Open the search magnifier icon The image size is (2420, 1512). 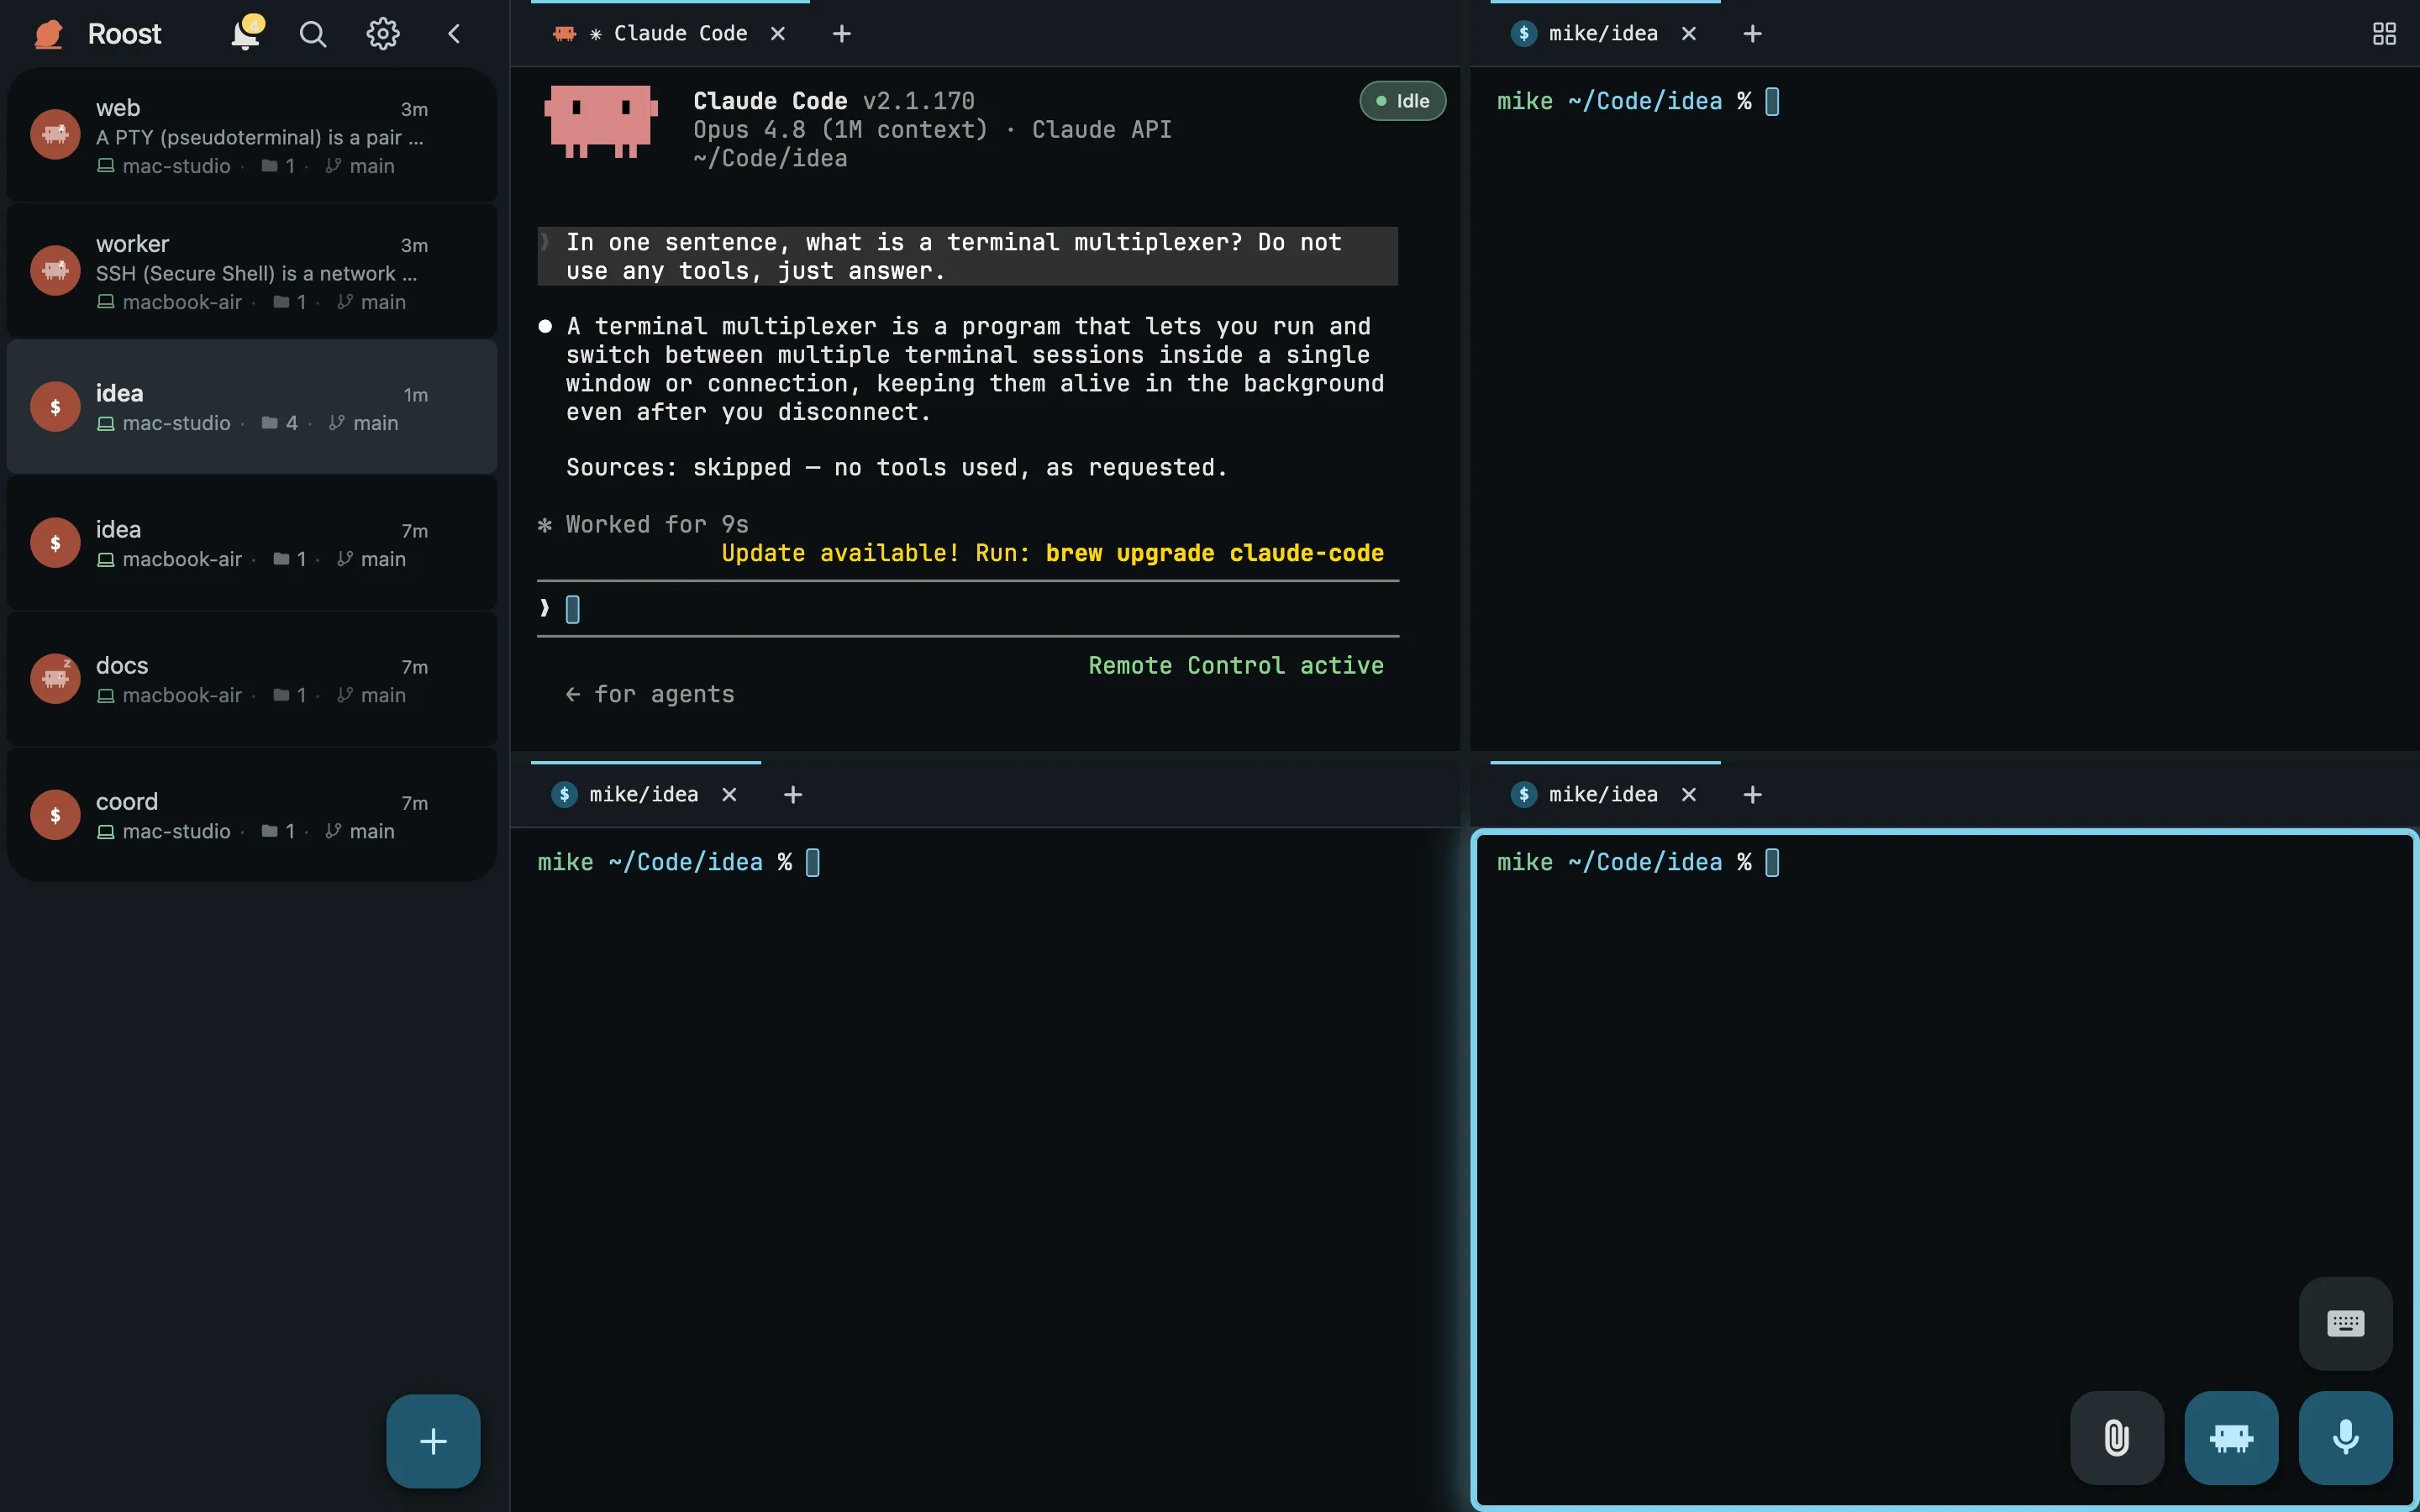313,34
